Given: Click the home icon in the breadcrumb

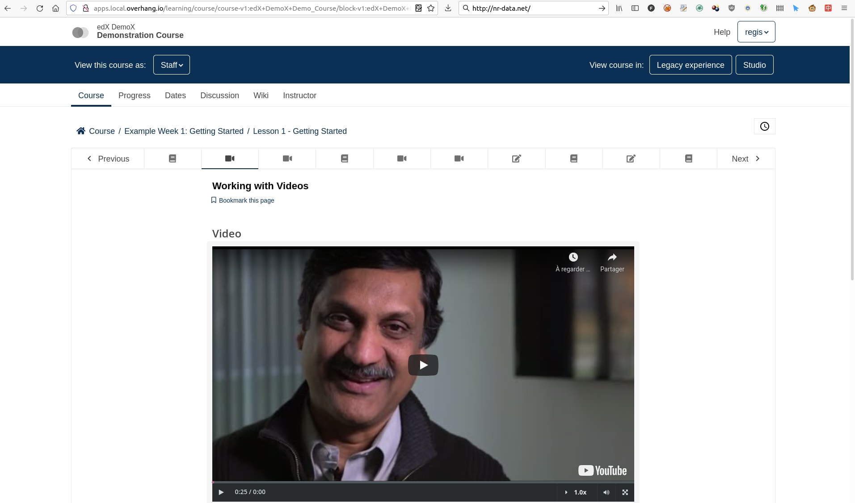Looking at the screenshot, I should pyautogui.click(x=80, y=131).
